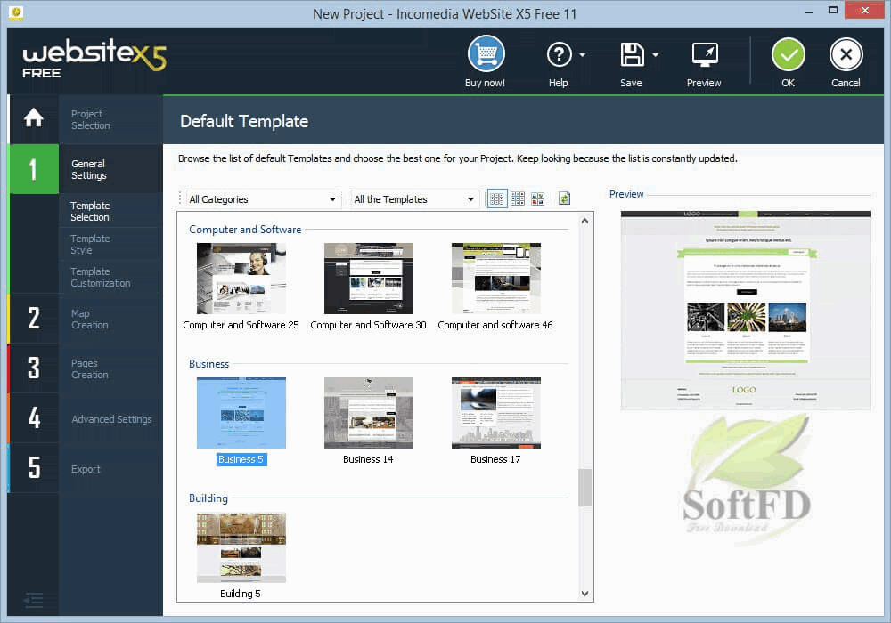Select step 3 Pages Creation number icon
891x623 pixels.
(34, 368)
